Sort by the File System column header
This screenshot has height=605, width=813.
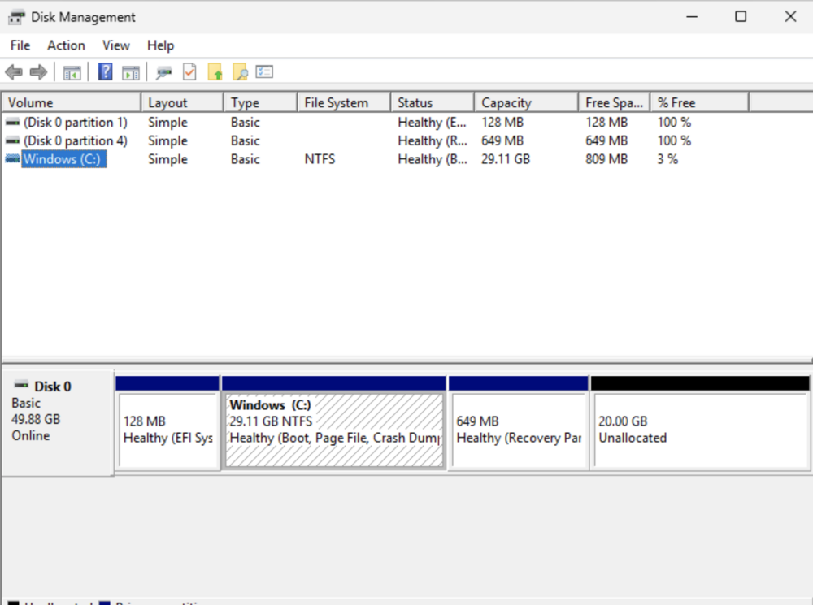click(344, 102)
